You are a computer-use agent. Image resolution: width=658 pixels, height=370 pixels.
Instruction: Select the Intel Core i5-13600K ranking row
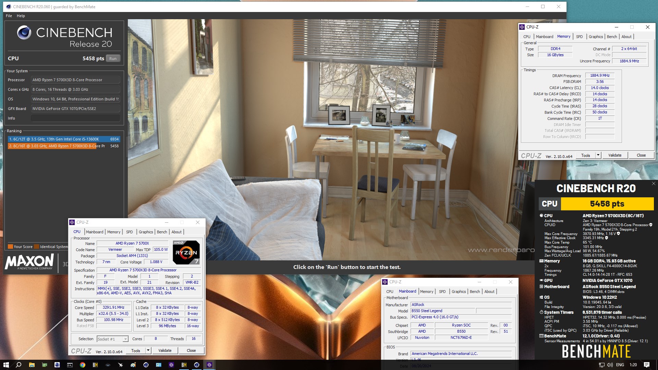[x=64, y=139]
